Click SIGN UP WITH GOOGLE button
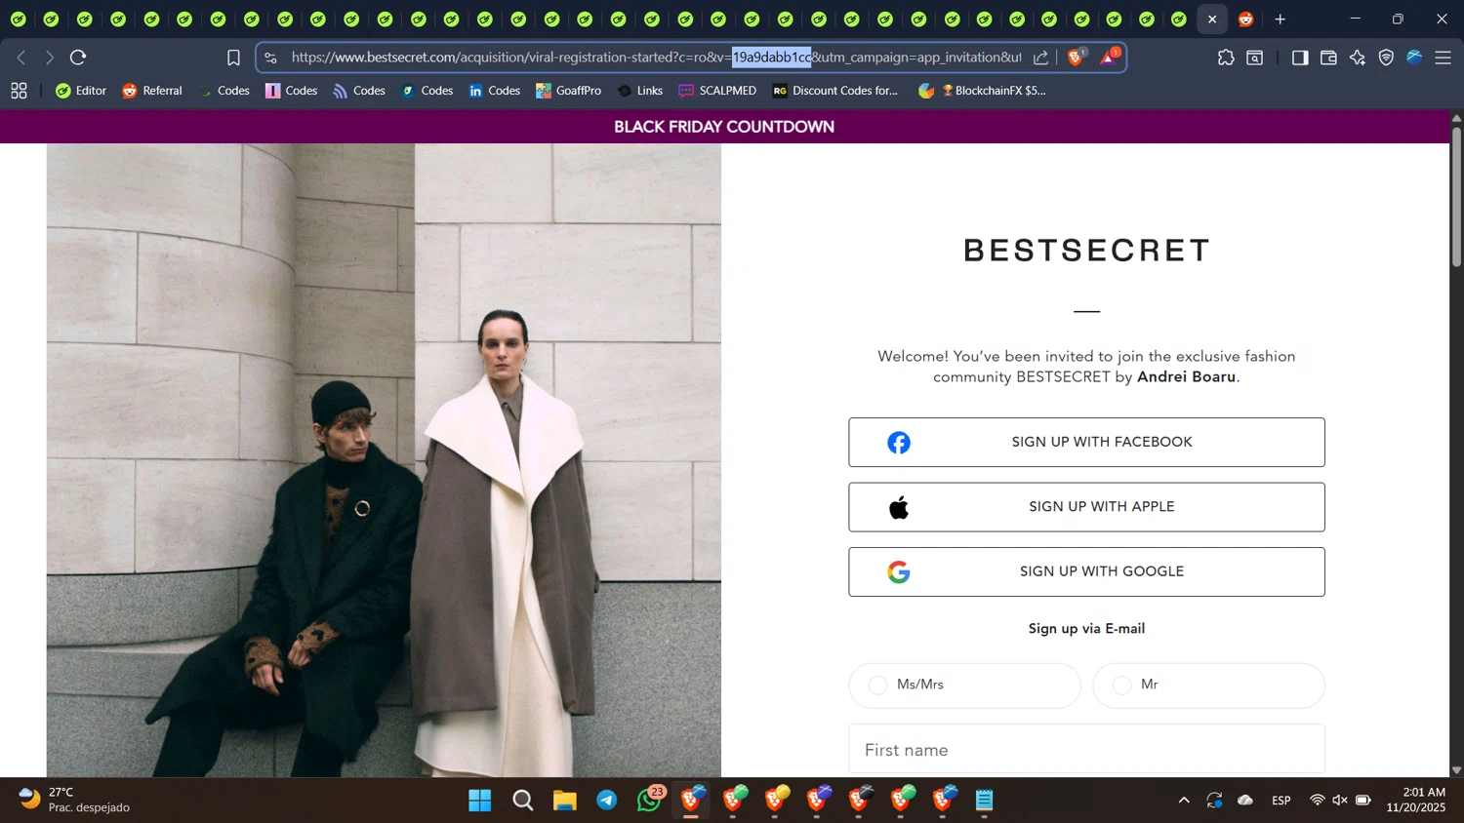Image resolution: width=1464 pixels, height=823 pixels. coord(1086,571)
